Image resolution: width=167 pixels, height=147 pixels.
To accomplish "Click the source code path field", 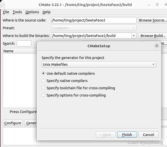I will click(x=94, y=20).
